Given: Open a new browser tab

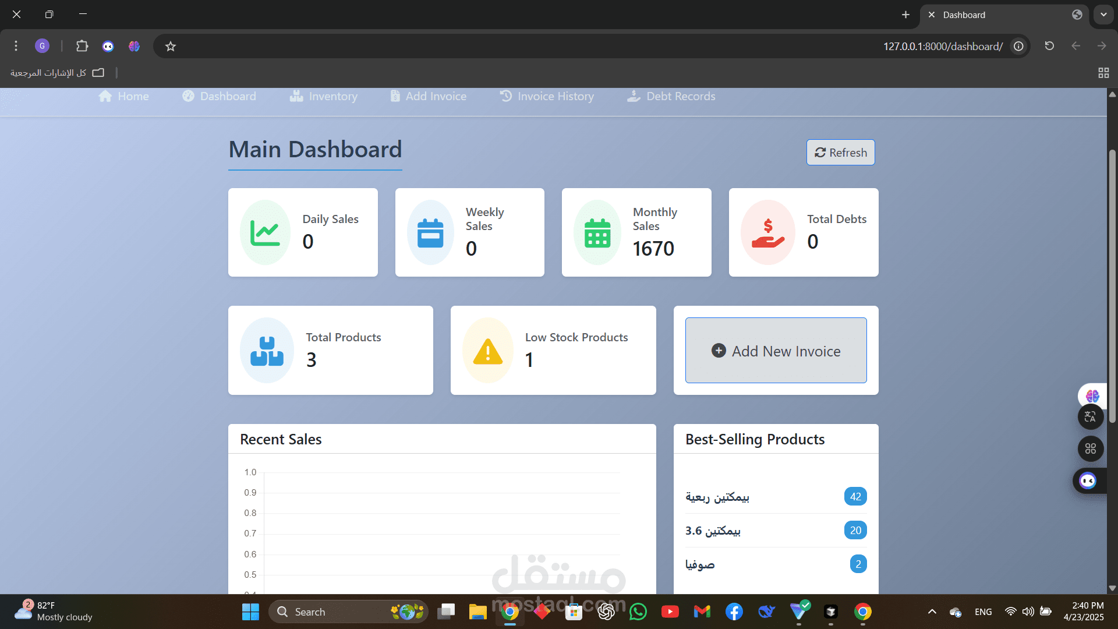Looking at the screenshot, I should tap(905, 15).
